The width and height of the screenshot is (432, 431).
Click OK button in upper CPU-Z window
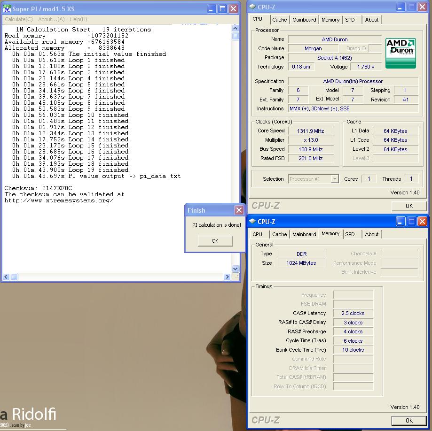(409, 206)
